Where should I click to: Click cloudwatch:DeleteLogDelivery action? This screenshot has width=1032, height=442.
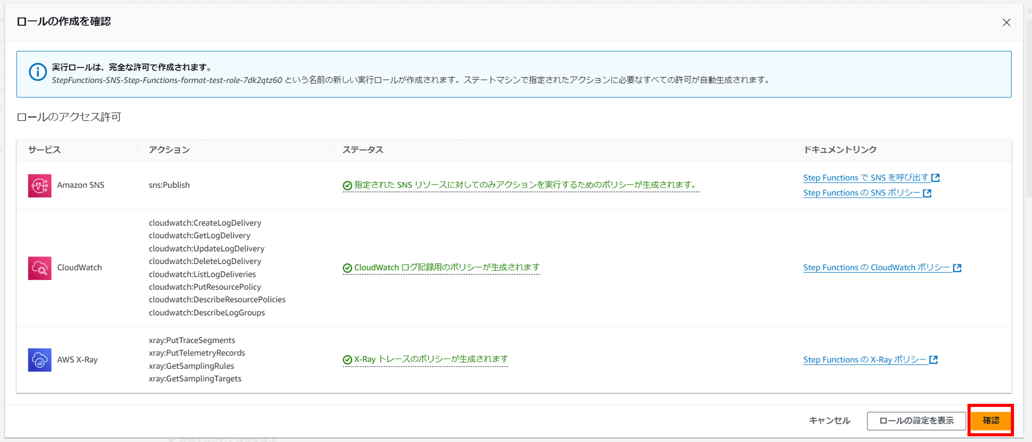click(205, 261)
